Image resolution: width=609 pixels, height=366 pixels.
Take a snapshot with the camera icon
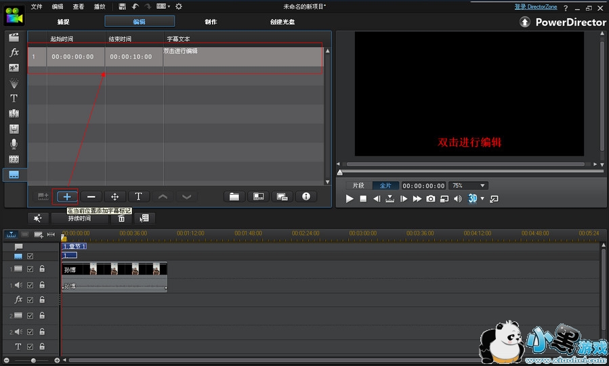[430, 199]
